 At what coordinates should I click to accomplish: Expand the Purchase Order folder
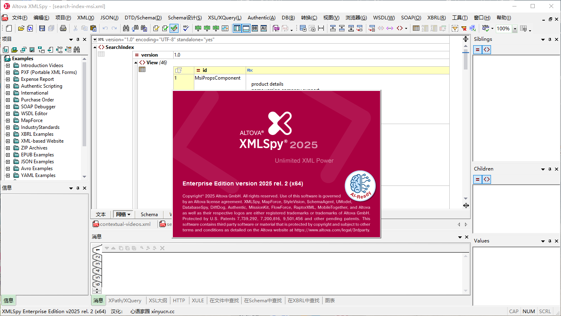(8, 100)
